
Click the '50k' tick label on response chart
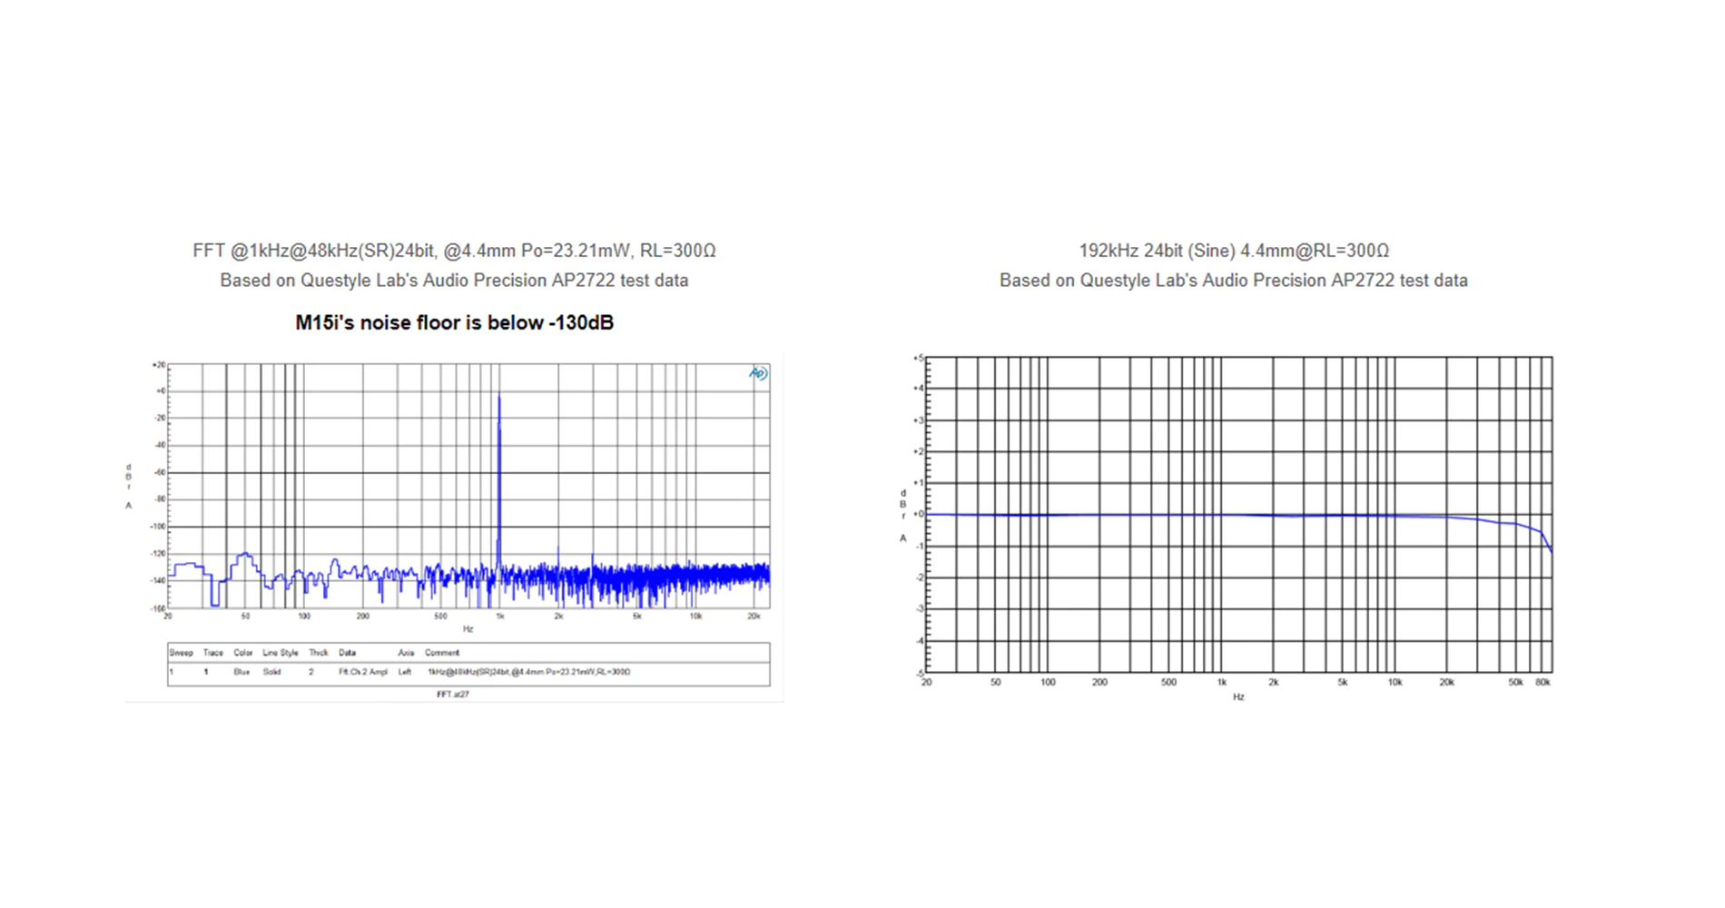(1515, 682)
